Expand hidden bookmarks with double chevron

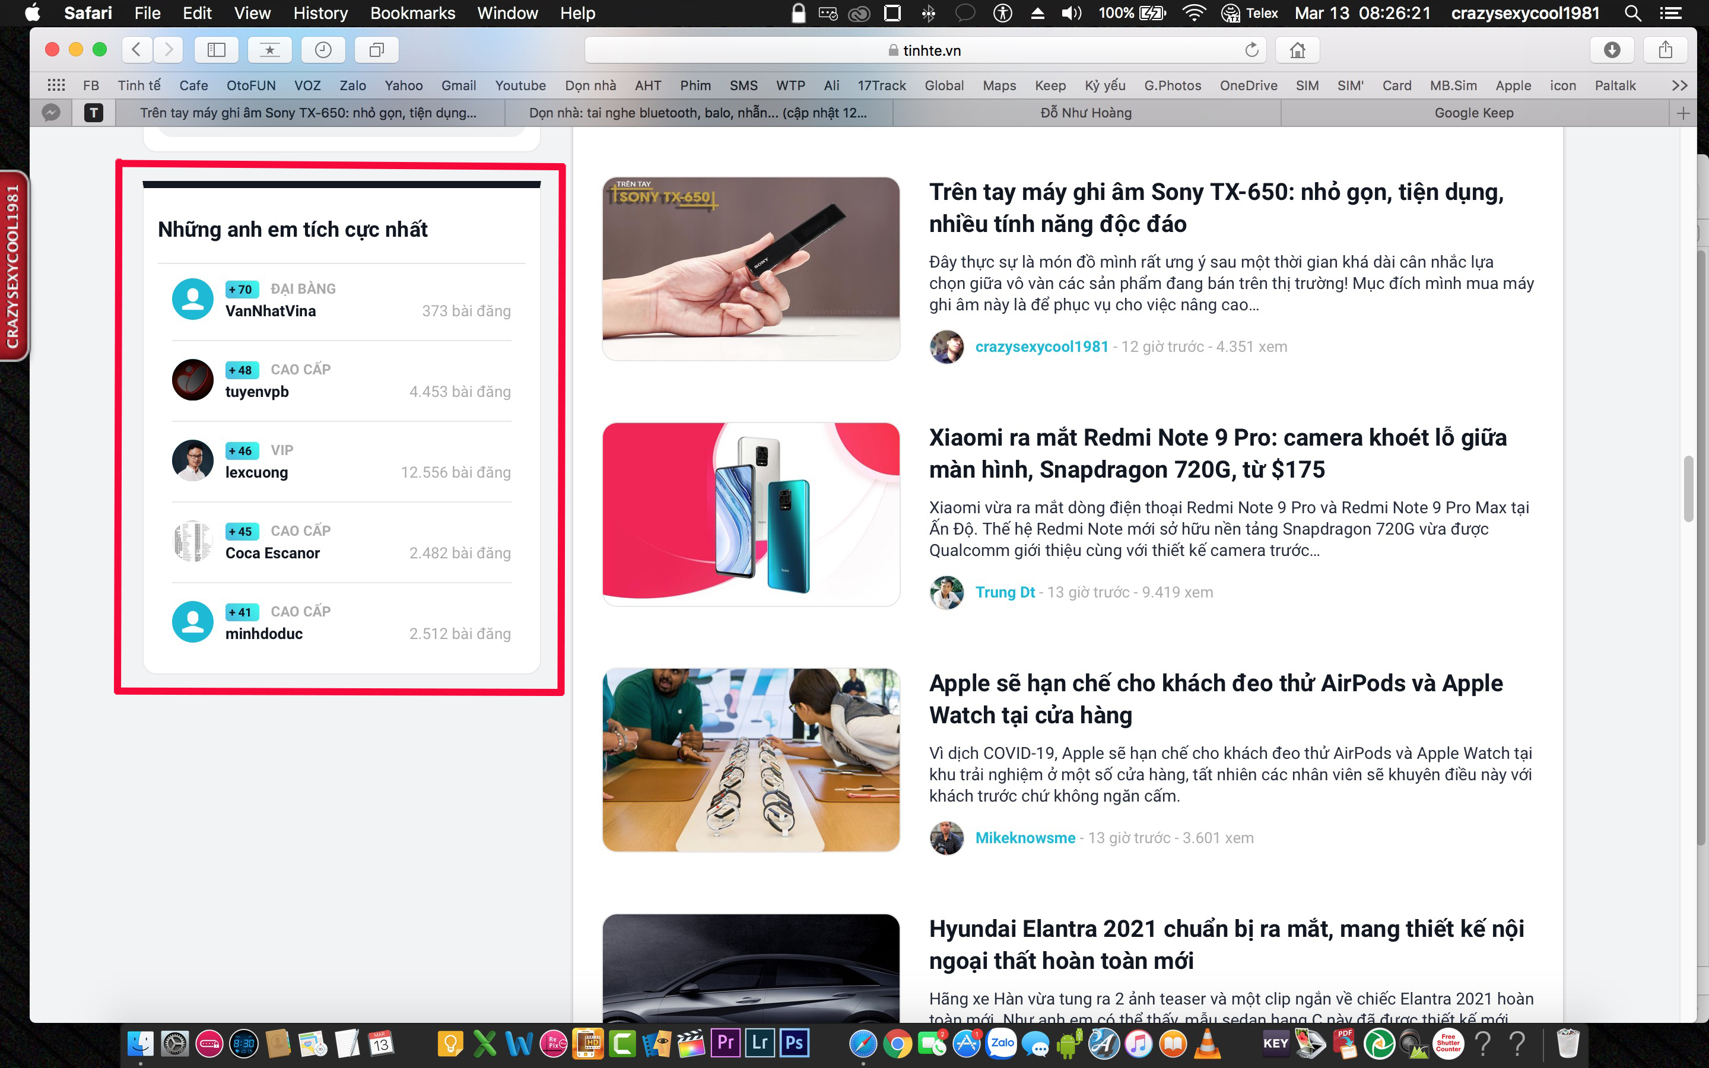[1679, 85]
